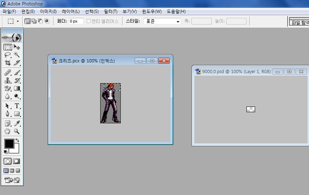Open the tool preset picker dropdown

(18, 21)
